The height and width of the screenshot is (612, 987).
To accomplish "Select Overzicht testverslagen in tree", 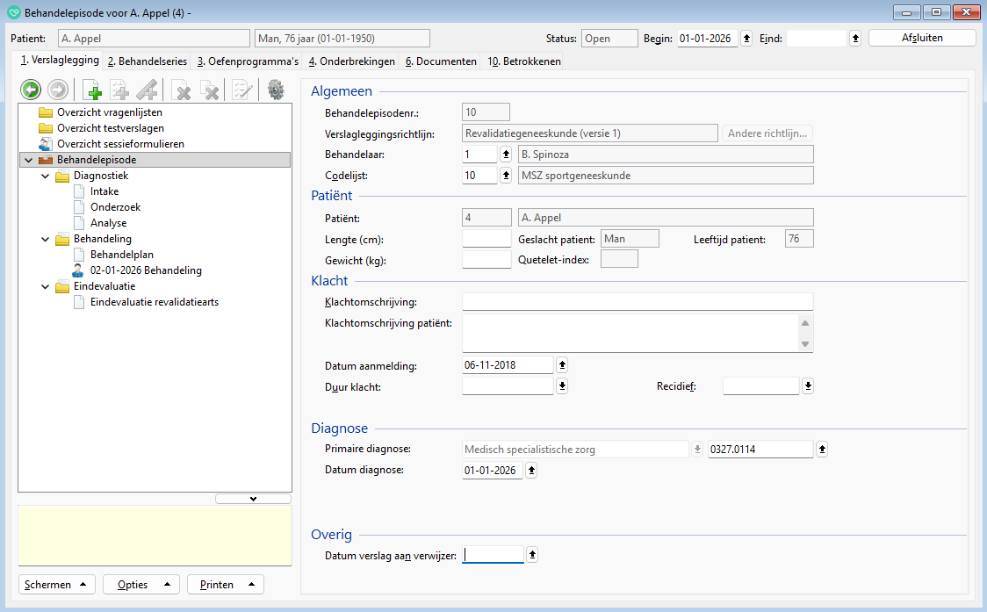I will point(110,128).
